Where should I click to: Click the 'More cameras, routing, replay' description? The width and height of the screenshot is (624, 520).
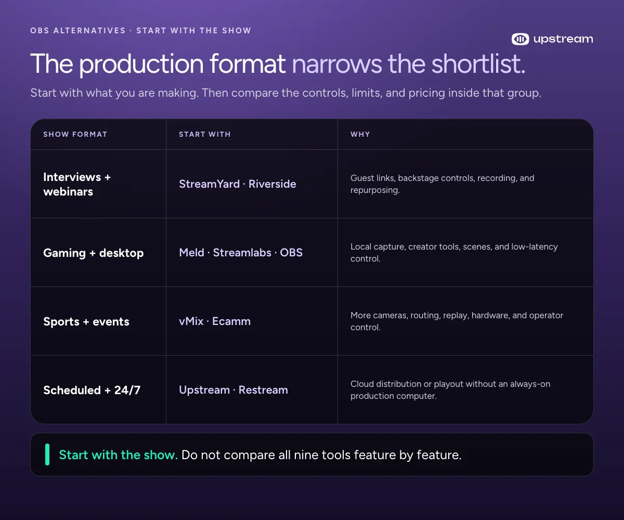[457, 321]
